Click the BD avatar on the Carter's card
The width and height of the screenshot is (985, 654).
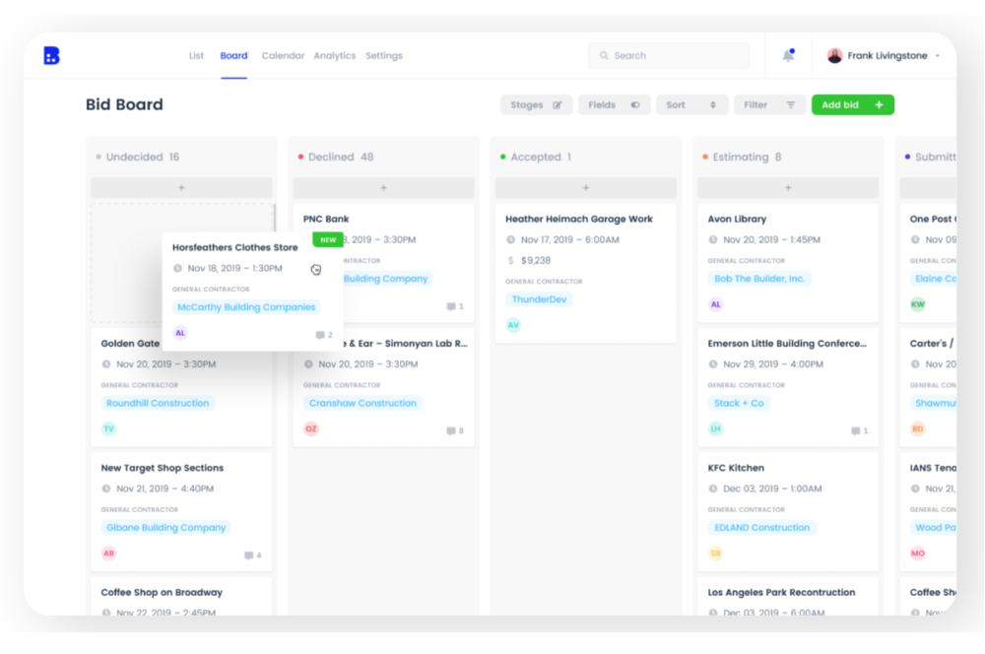[918, 429]
